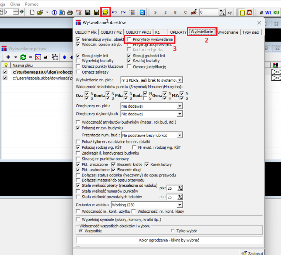Image resolution: width=281 pixels, height=255 pixels.
Task: Uncheck Pokazuj nr ew. budynku
Action: tap(78, 128)
